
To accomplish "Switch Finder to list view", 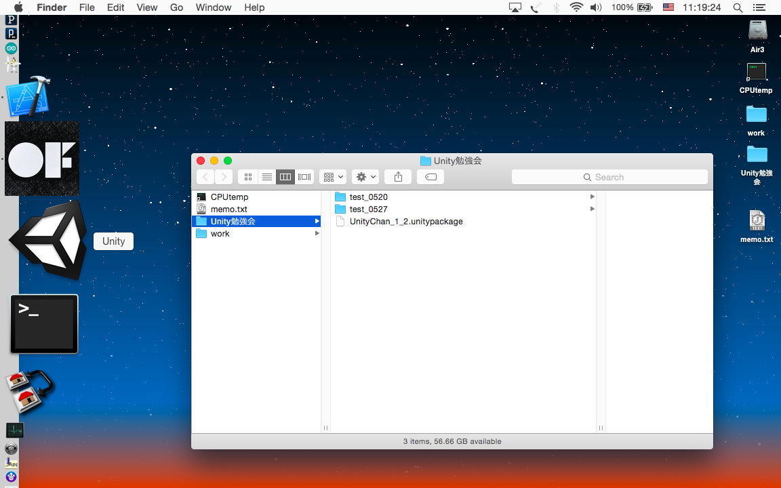I will 267,177.
